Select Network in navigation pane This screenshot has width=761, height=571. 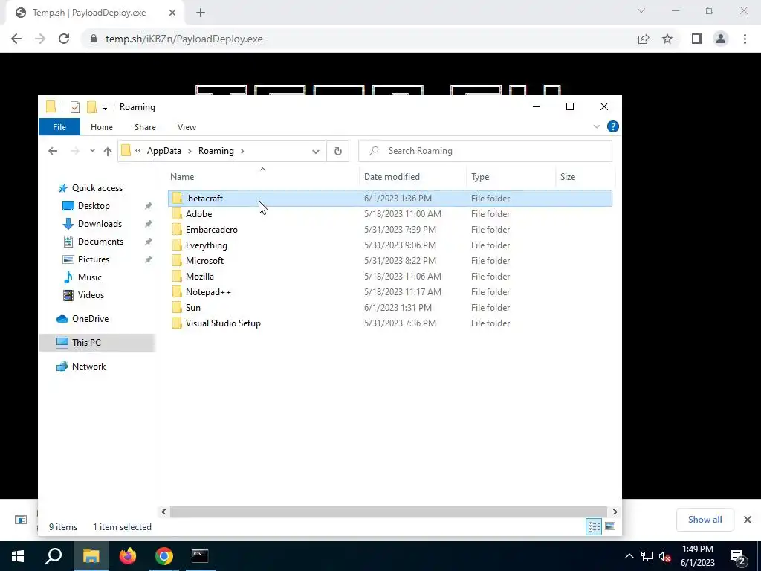[x=89, y=366]
